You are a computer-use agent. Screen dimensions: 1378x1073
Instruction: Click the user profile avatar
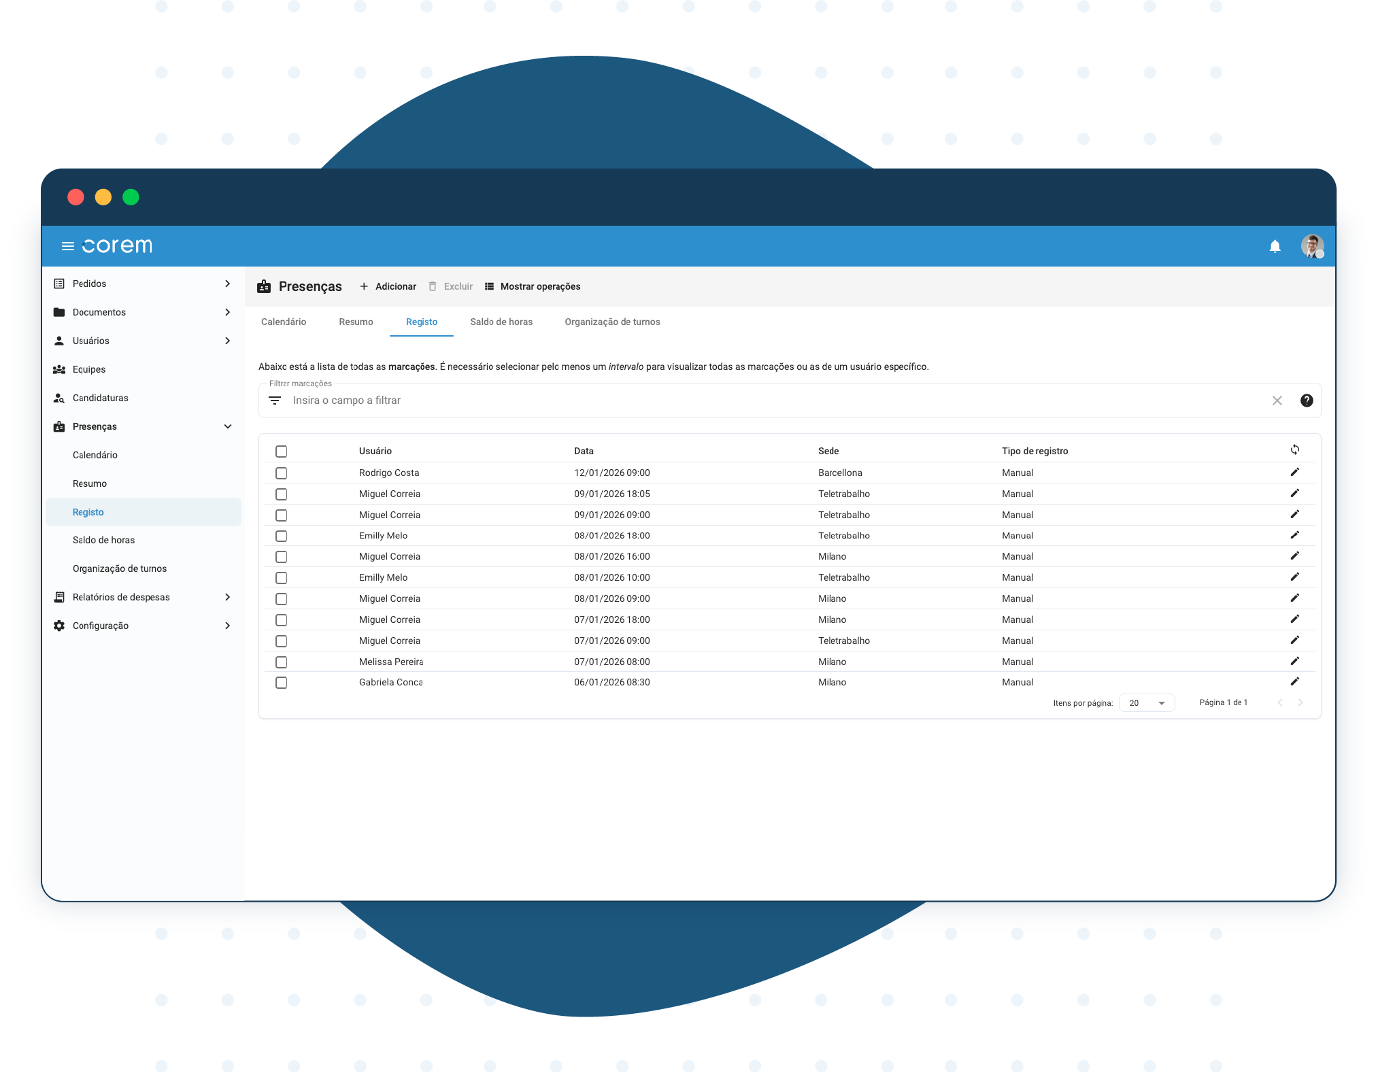pos(1311,245)
